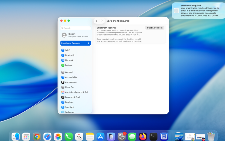Open Appearance settings icon

(63, 82)
